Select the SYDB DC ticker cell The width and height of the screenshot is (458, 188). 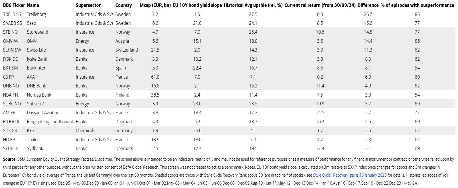click(x=11, y=148)
